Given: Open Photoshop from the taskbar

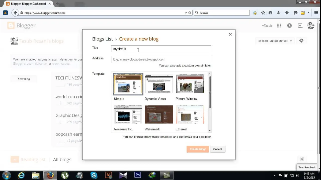Looking at the screenshot, I should pos(138,175).
